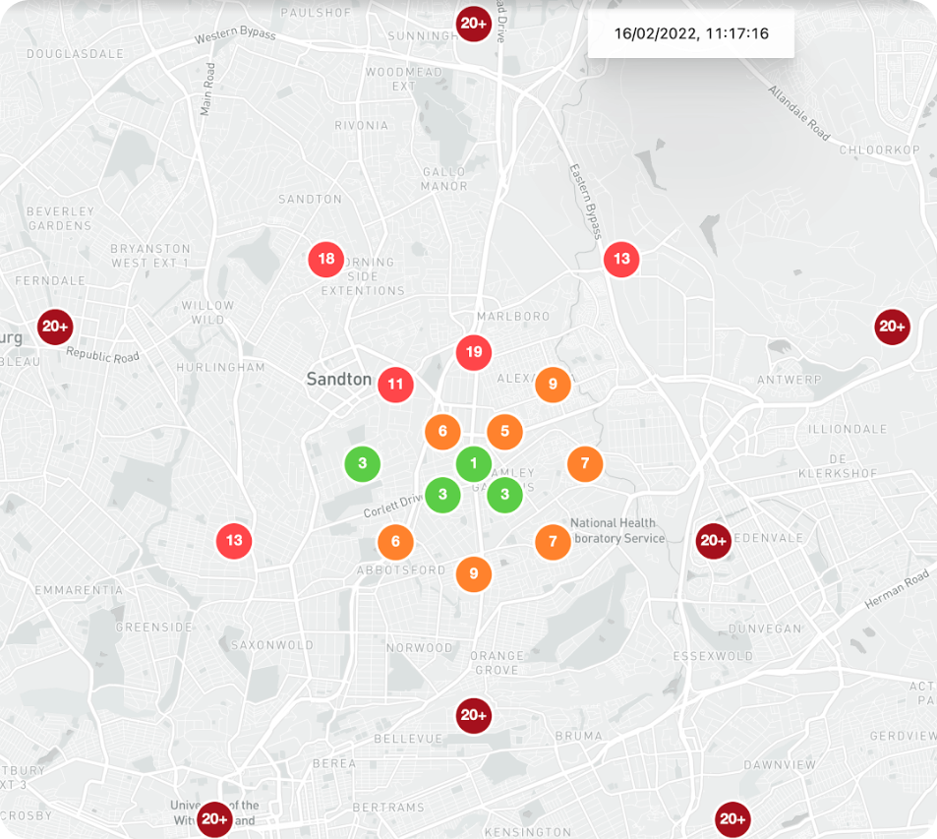Image resolution: width=937 pixels, height=839 pixels.
Task: Click the red 18 marker near Morningside
Action: point(326,260)
